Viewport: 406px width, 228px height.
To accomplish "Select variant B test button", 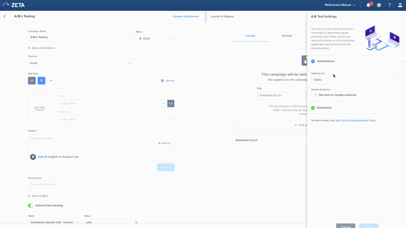I will [41, 81].
